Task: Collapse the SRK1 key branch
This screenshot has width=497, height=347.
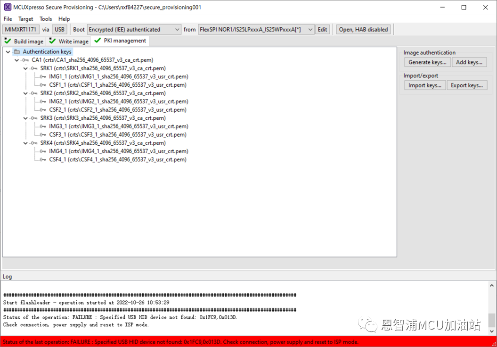Action: (25, 68)
